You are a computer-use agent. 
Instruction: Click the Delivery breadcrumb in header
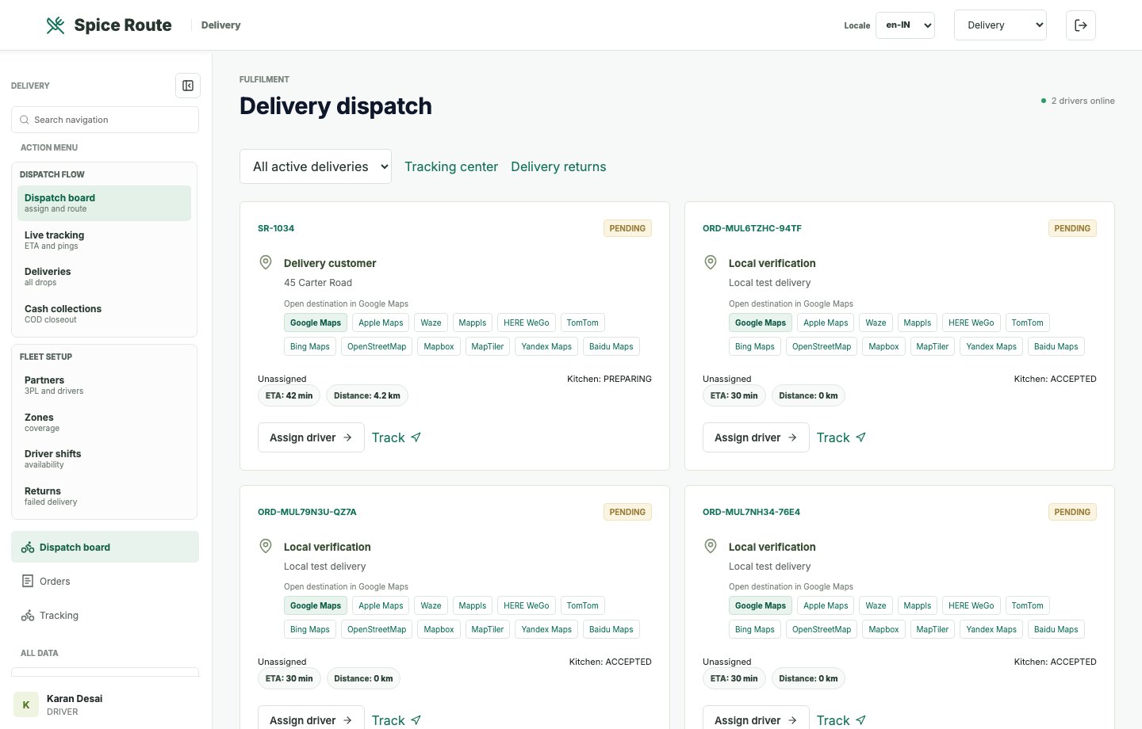pyautogui.click(x=220, y=25)
